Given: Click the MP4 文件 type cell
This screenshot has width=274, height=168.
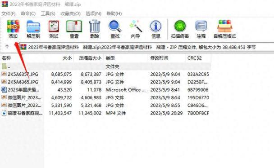Looking at the screenshot, I should pyautogui.click(x=116, y=113).
